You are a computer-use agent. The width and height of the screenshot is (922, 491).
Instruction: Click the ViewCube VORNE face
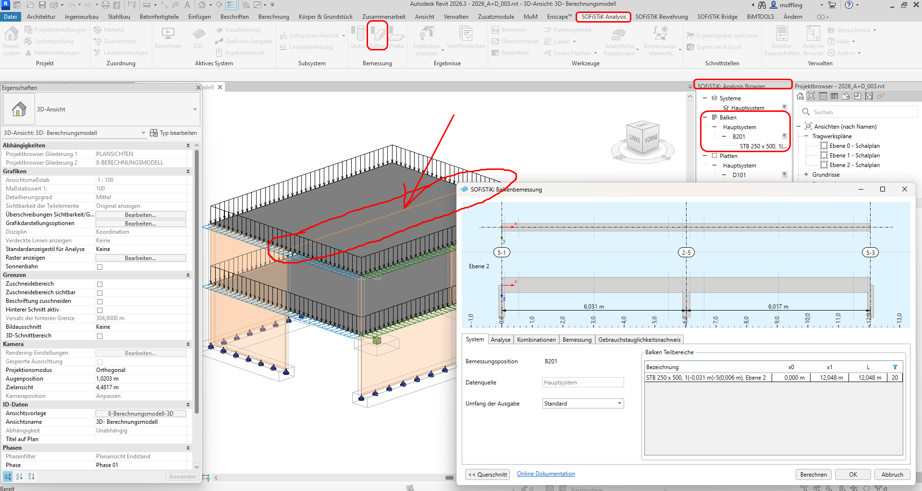coord(651,139)
